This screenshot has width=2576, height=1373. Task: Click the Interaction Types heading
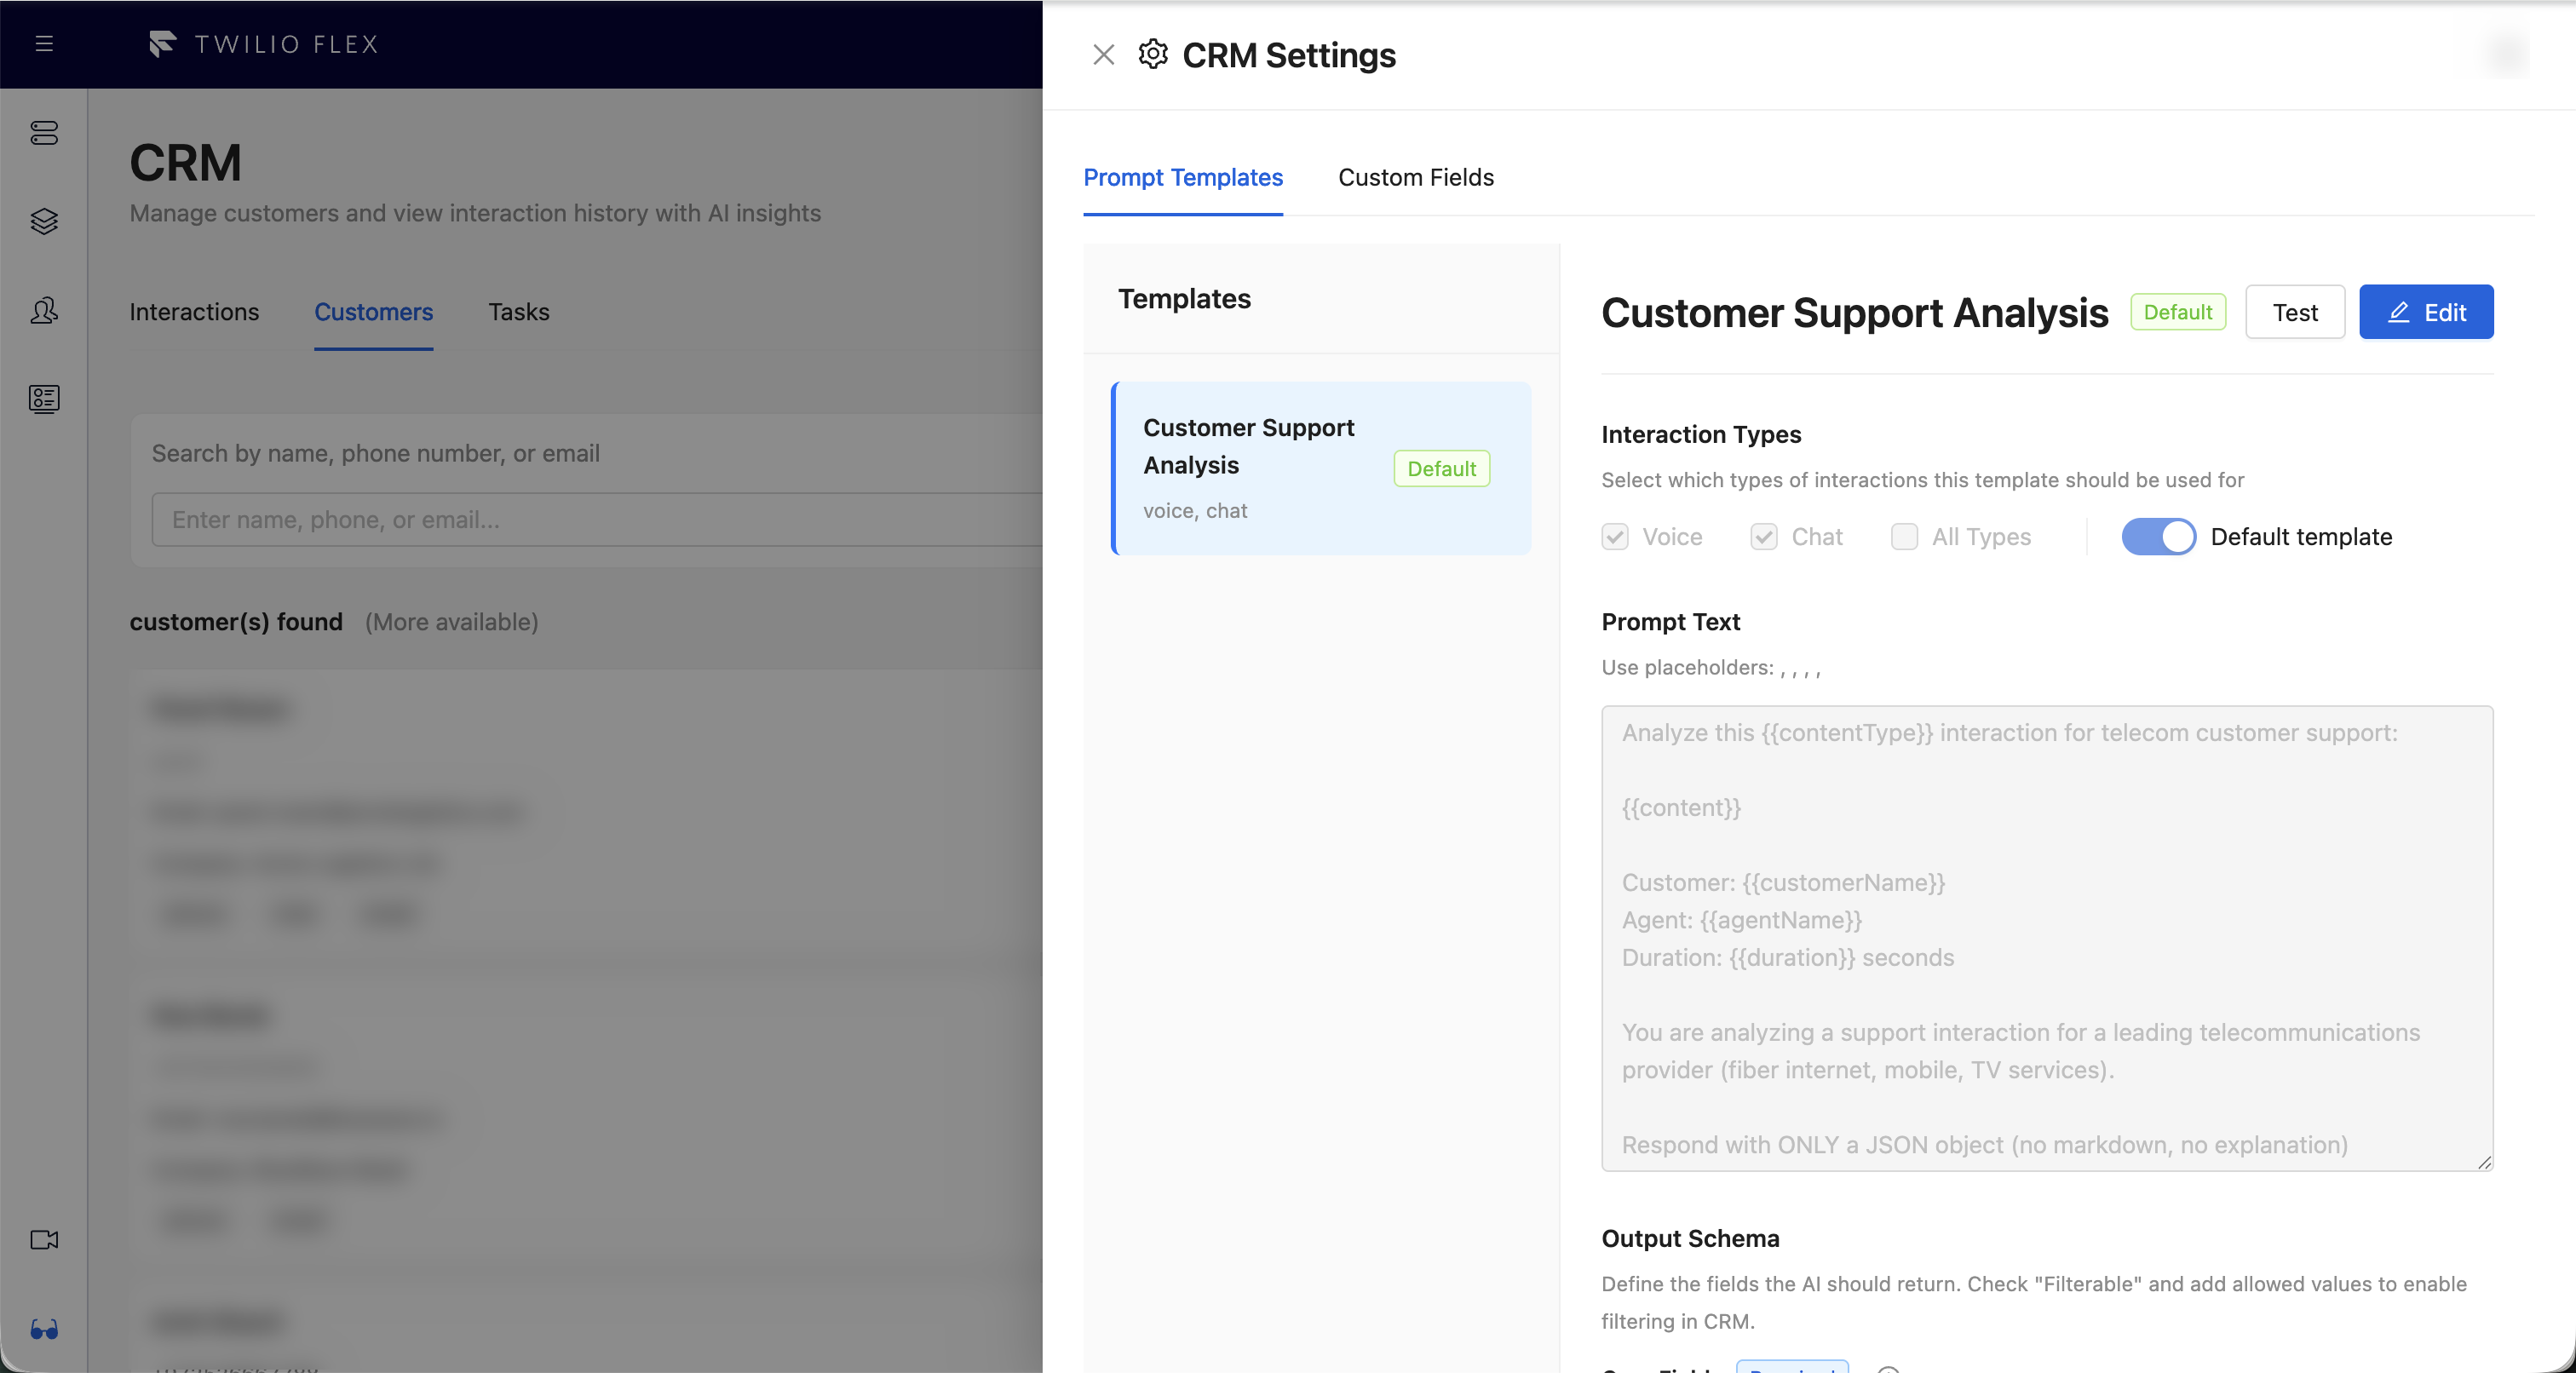(1701, 434)
